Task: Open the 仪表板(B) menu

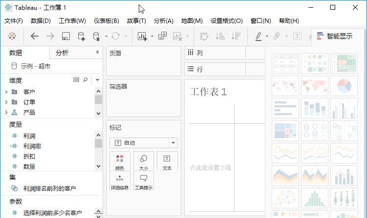Action: point(107,21)
